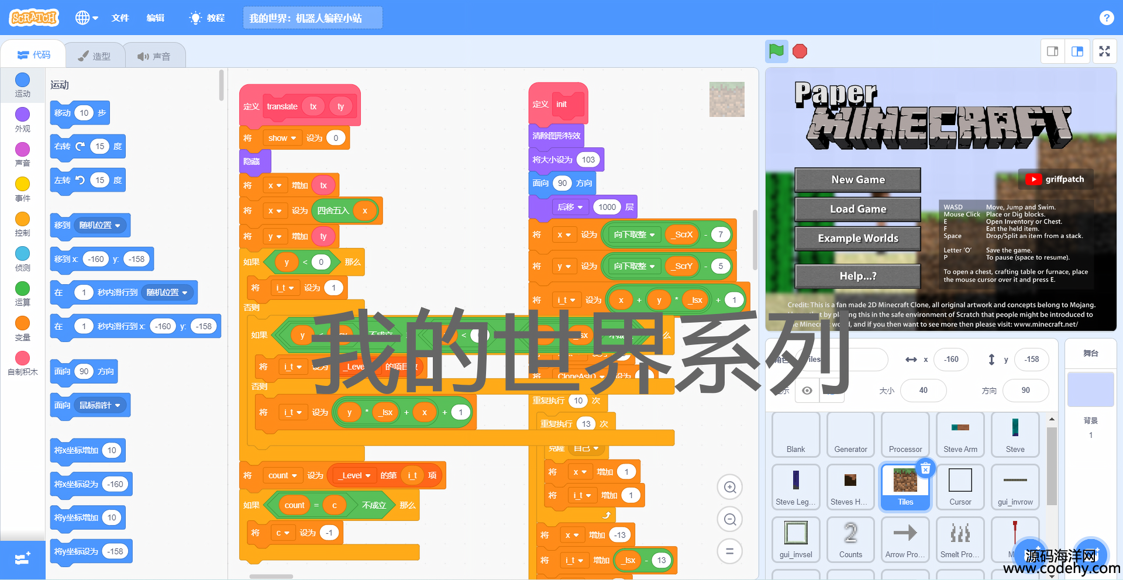
Task: Click New Game button on stage
Action: 857,180
